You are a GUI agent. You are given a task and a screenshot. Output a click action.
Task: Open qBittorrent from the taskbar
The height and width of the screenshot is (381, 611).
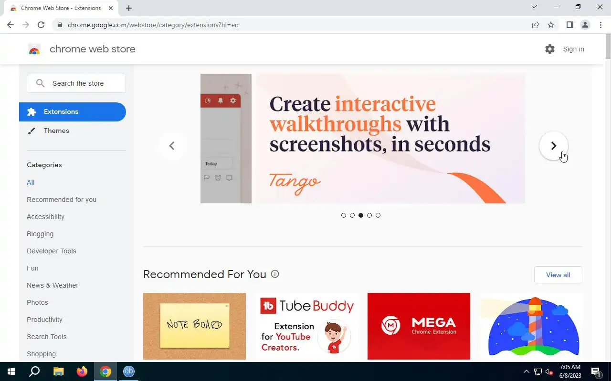pyautogui.click(x=129, y=371)
